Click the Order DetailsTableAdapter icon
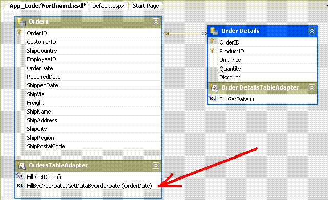 (214, 87)
